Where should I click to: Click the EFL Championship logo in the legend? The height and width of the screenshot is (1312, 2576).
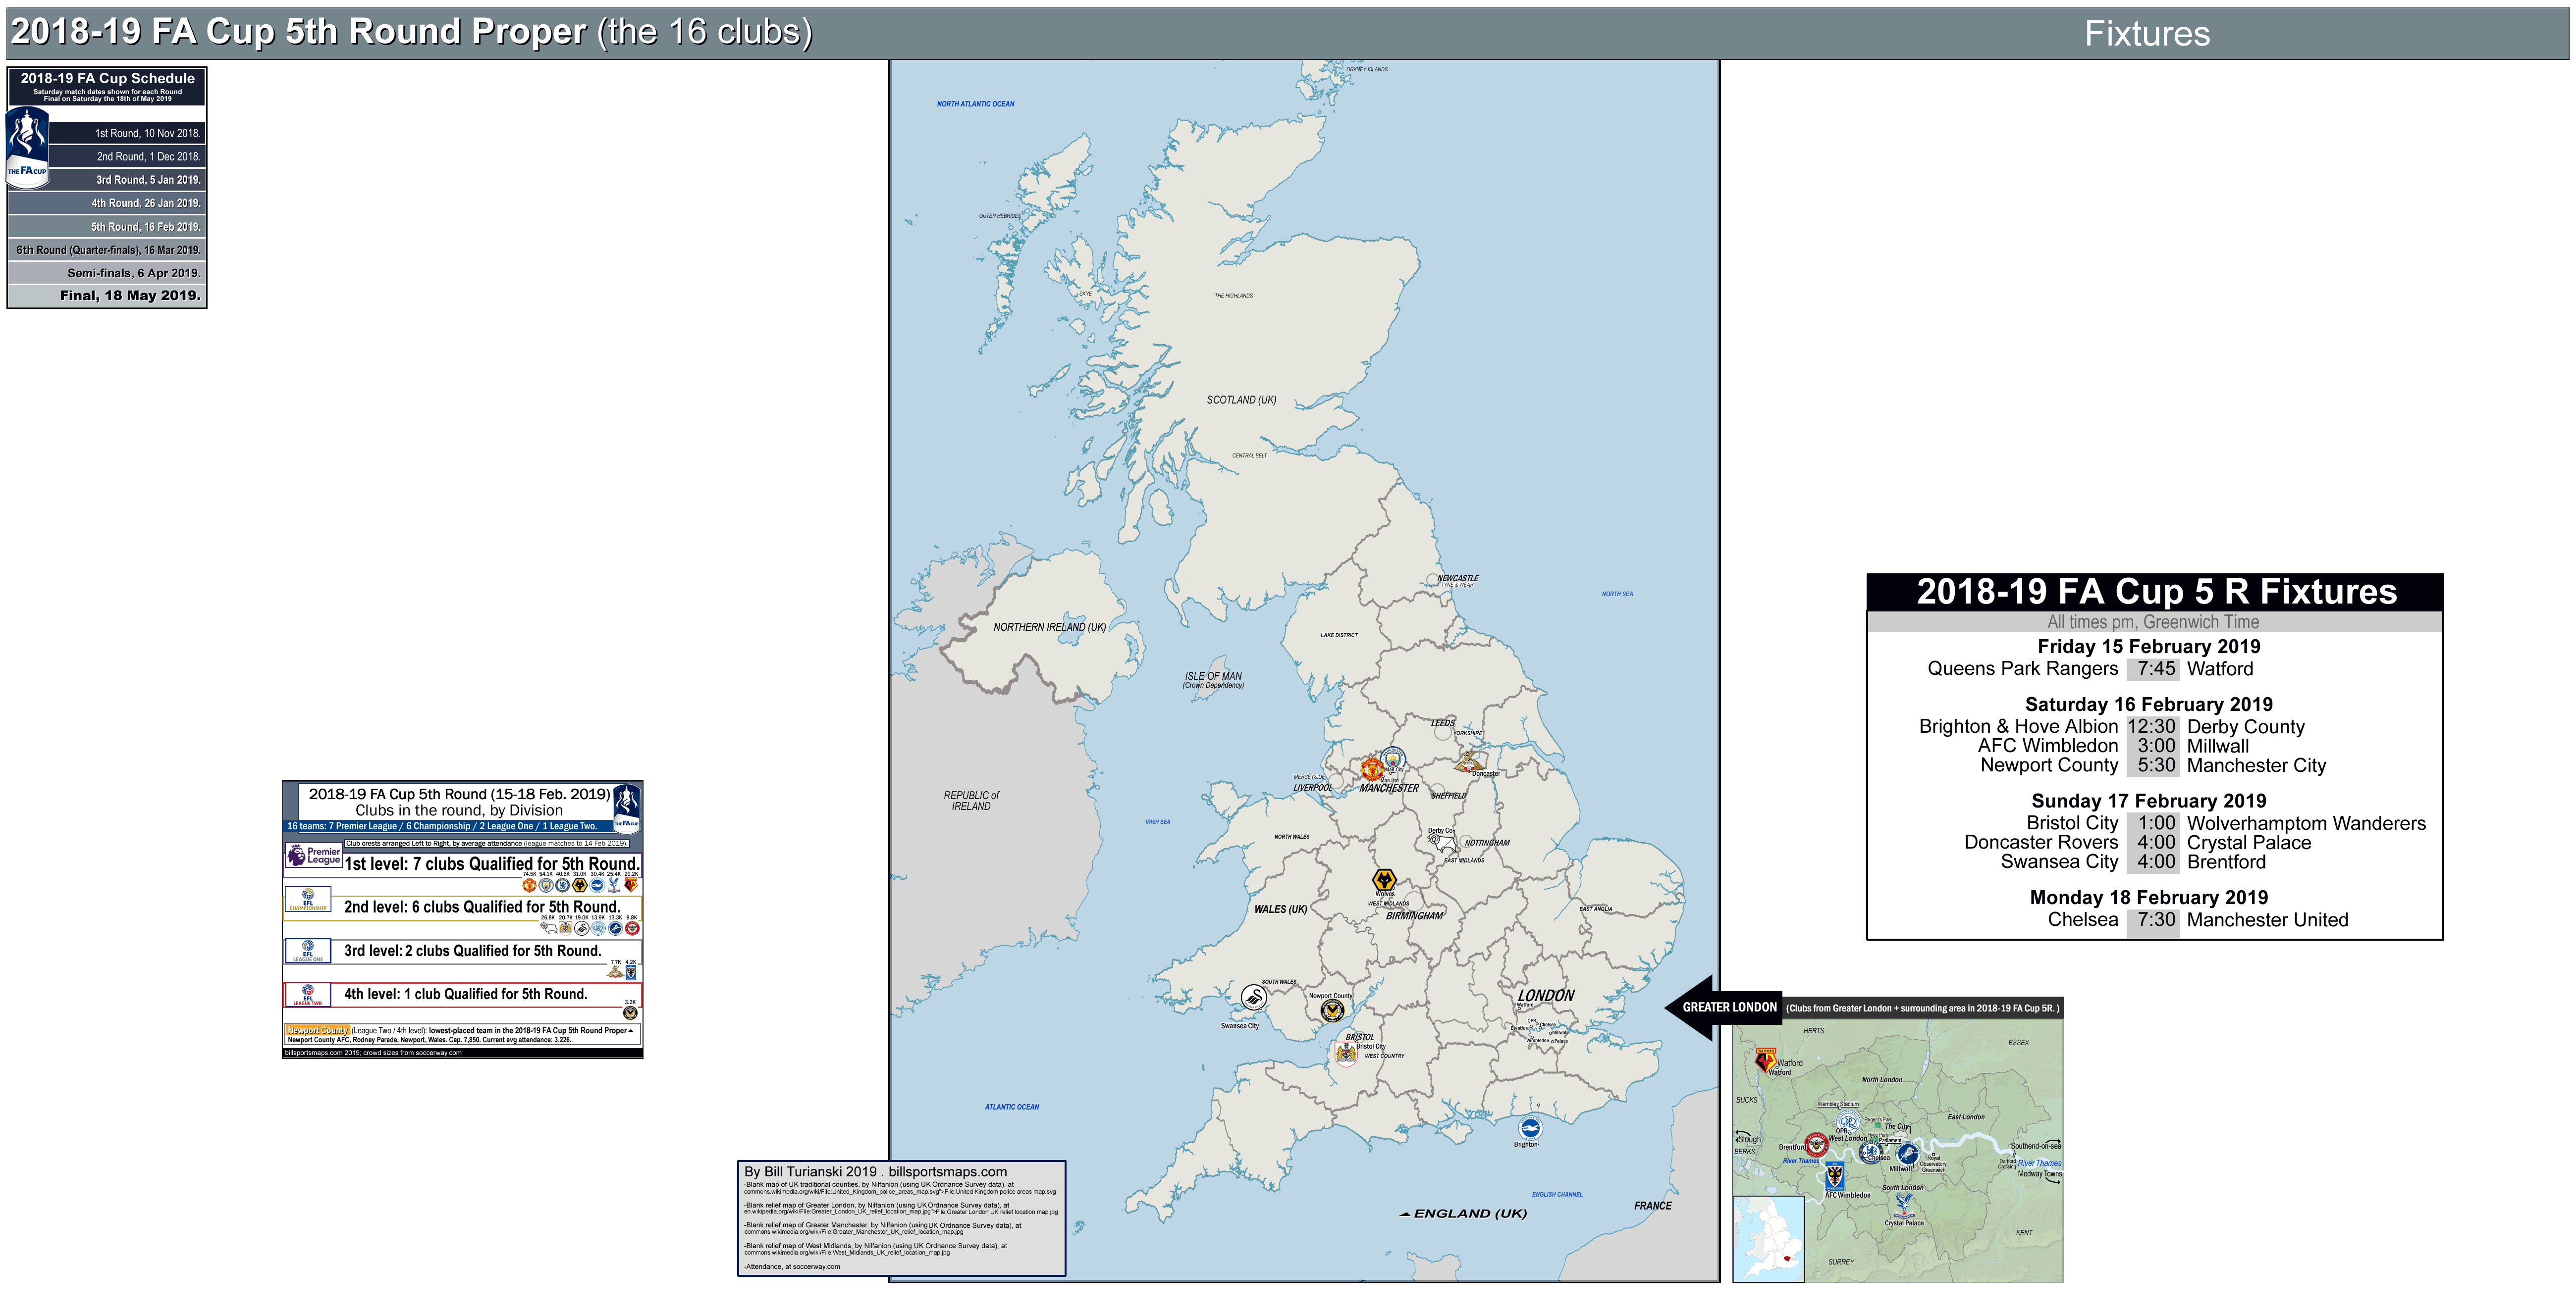(x=308, y=899)
